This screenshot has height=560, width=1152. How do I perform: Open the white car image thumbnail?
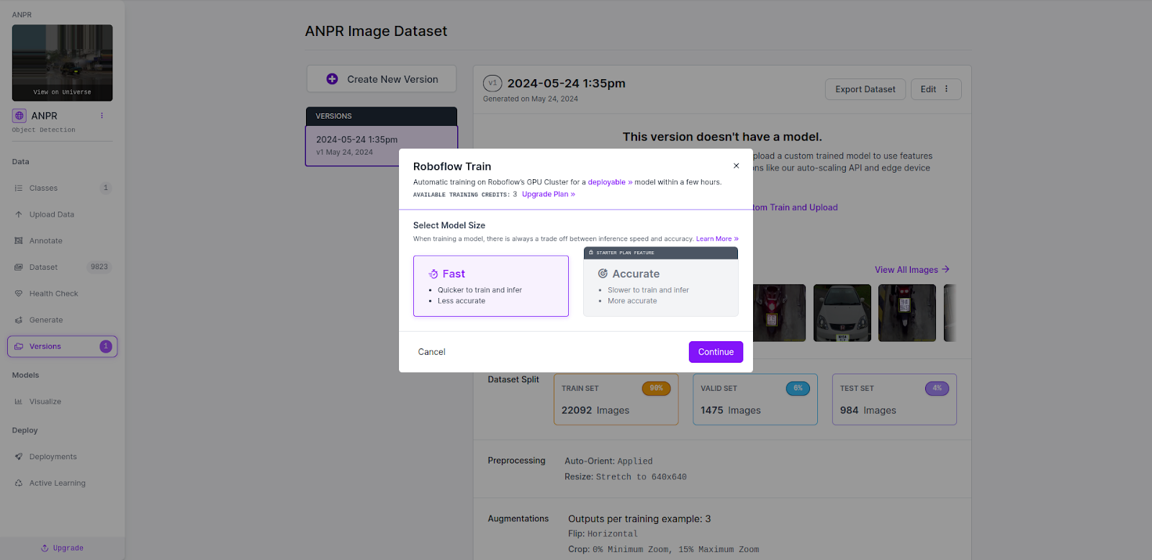pos(842,313)
